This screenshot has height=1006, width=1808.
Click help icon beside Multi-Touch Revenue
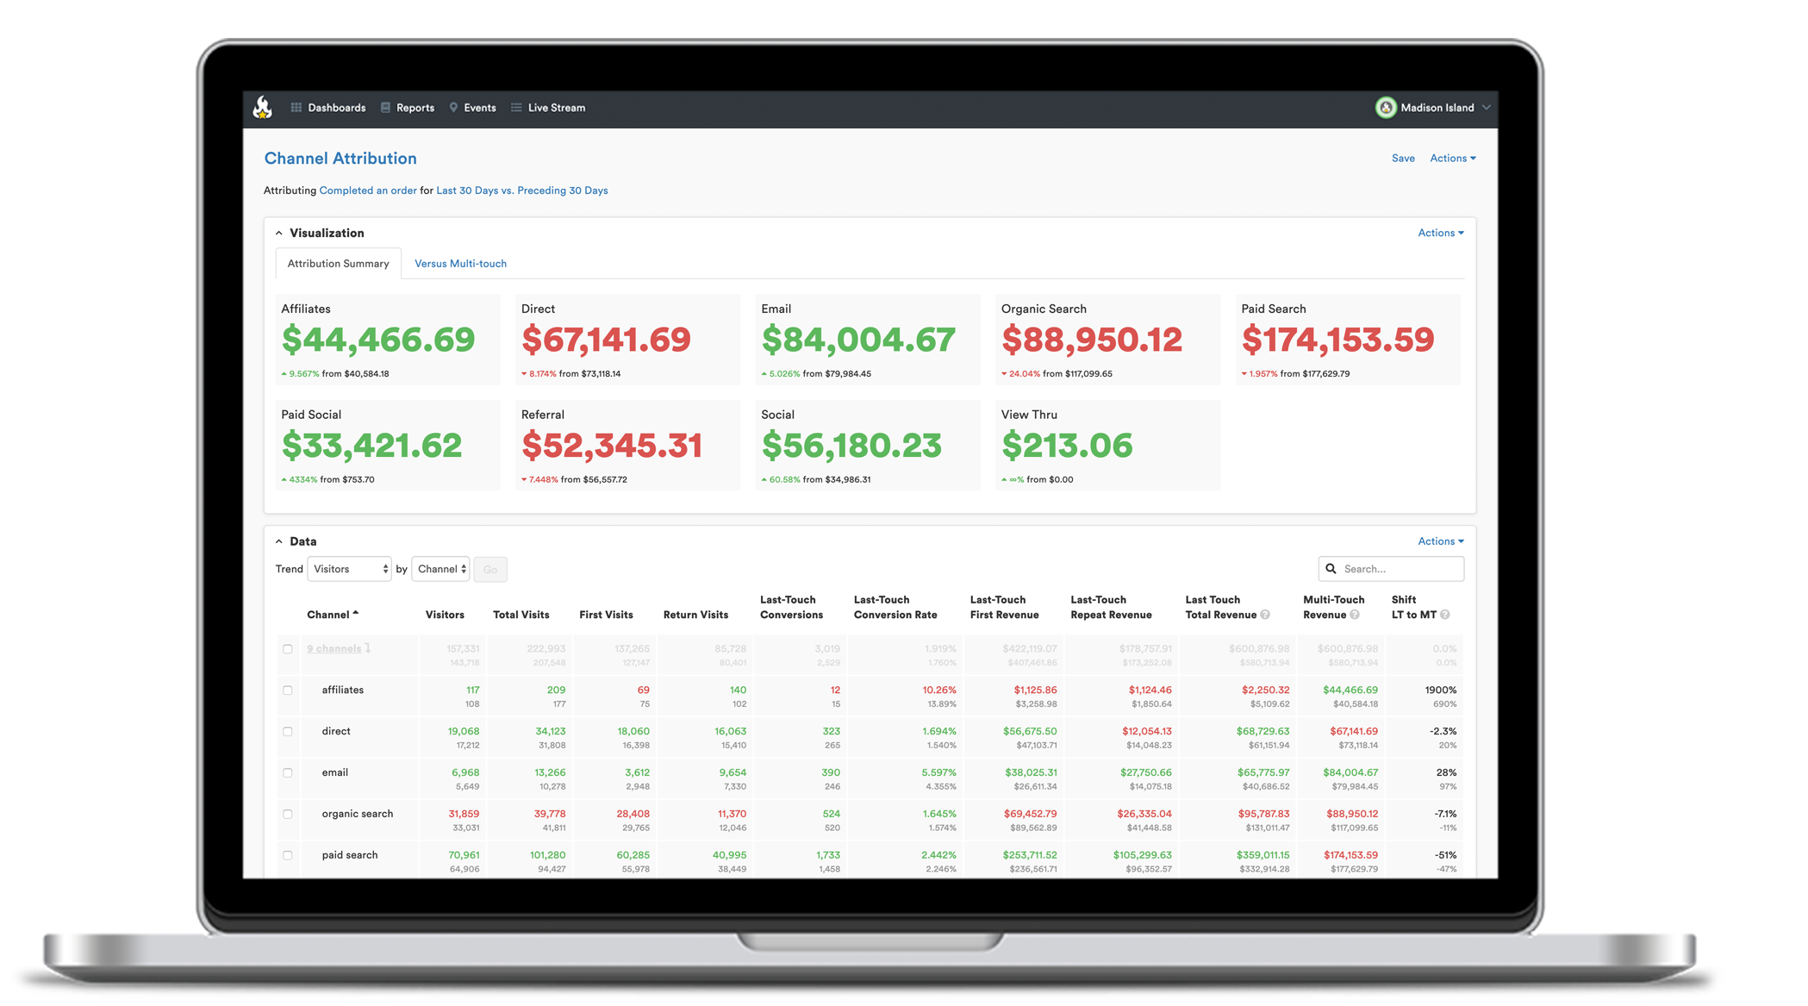pos(1355,615)
